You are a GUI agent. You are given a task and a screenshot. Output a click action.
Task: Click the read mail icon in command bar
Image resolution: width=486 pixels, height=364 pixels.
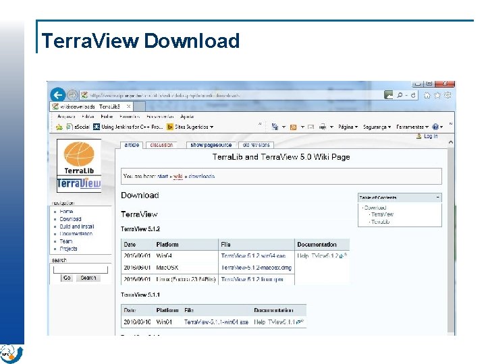click(x=311, y=127)
